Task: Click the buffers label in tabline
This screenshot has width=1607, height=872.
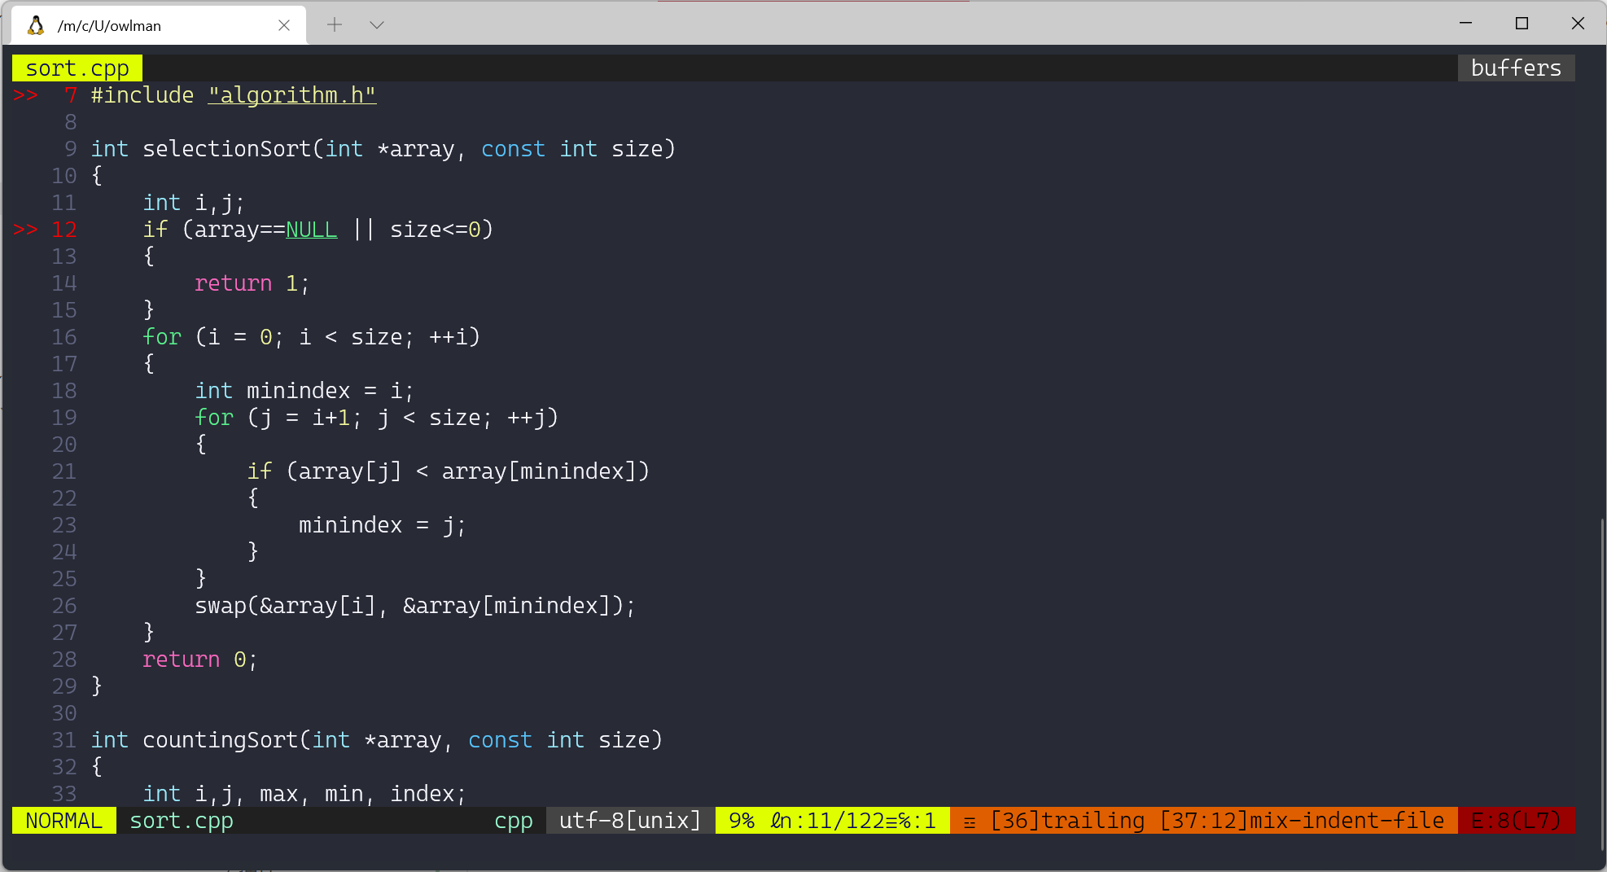Action: coord(1516,68)
